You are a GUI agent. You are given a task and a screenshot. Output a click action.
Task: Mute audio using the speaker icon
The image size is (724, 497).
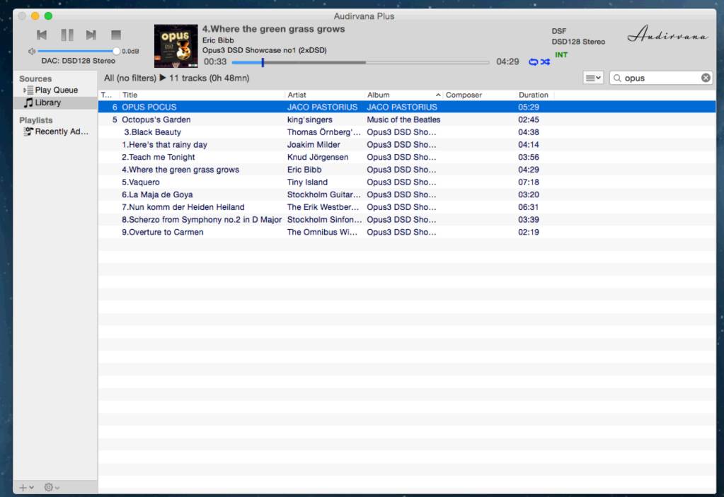pos(31,51)
